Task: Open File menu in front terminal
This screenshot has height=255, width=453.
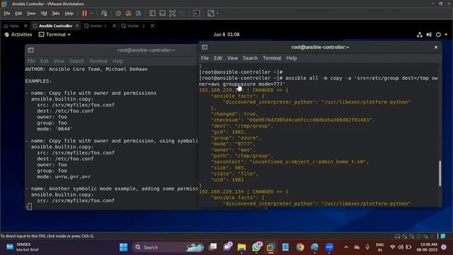Action: [x=205, y=58]
